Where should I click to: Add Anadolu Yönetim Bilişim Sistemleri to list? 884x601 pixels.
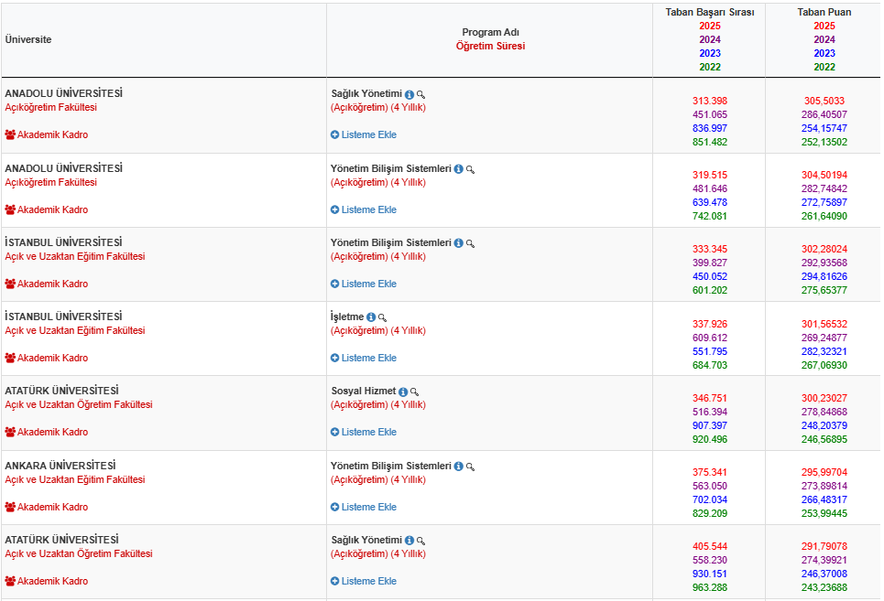[x=364, y=209]
